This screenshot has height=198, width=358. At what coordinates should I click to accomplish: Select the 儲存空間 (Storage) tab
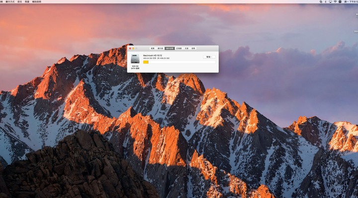pos(170,48)
